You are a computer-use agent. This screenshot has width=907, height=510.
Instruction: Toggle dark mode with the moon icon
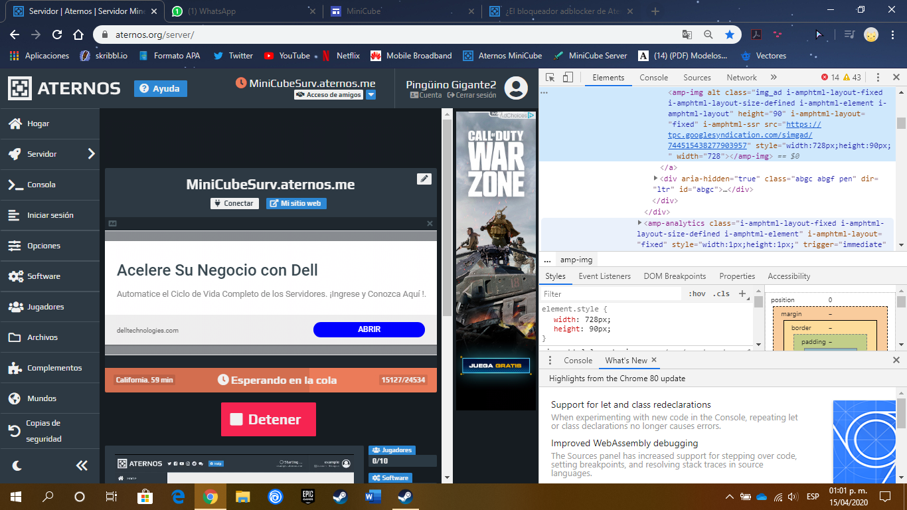click(17, 466)
